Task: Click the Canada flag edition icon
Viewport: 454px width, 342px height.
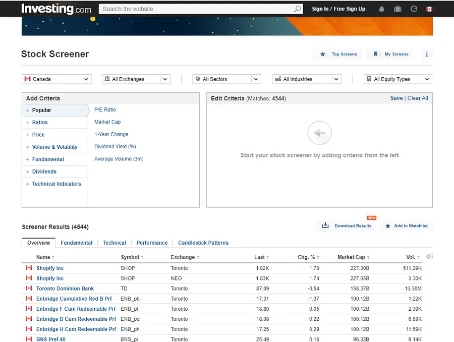Action: point(429,9)
